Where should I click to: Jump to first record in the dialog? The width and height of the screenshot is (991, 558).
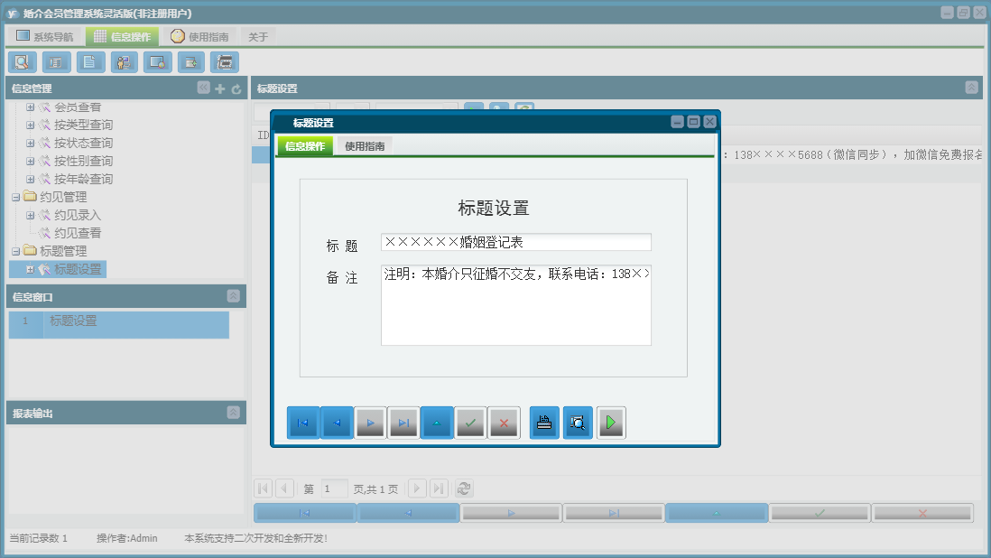point(302,422)
